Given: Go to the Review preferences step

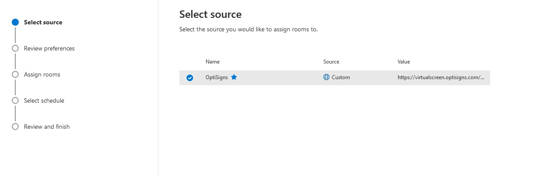Looking at the screenshot, I should [49, 48].
